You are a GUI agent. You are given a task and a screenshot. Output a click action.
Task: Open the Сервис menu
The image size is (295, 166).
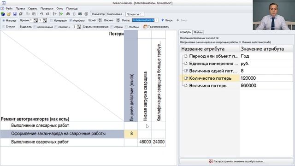[x=33, y=8]
